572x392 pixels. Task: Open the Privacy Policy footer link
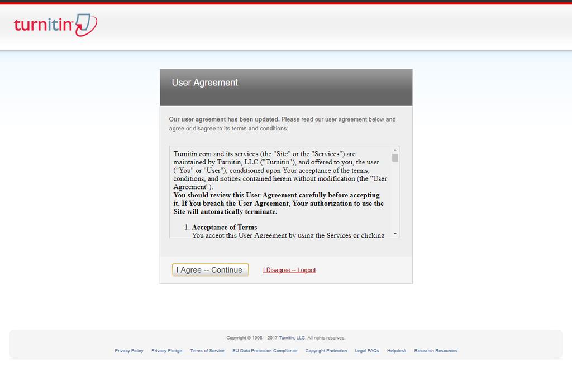click(129, 351)
